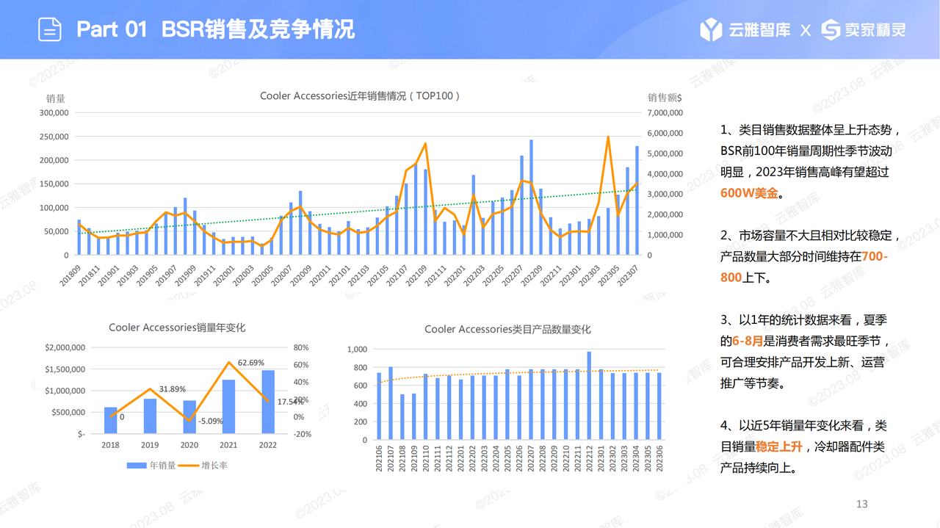Click the chart title 'Cooler Accessories近年销售情况 (TOP100)'
This screenshot has height=528, width=940.
[x=360, y=95]
